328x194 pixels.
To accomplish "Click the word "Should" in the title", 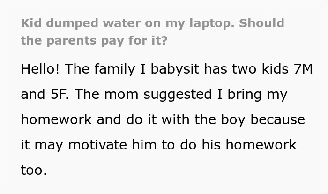I will tap(261, 23).
